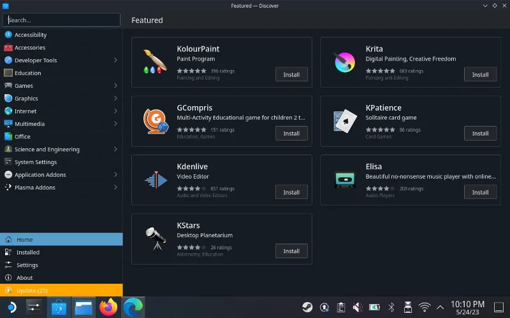Expand the Multimedia category arrow
510x318 pixels.
click(115, 123)
